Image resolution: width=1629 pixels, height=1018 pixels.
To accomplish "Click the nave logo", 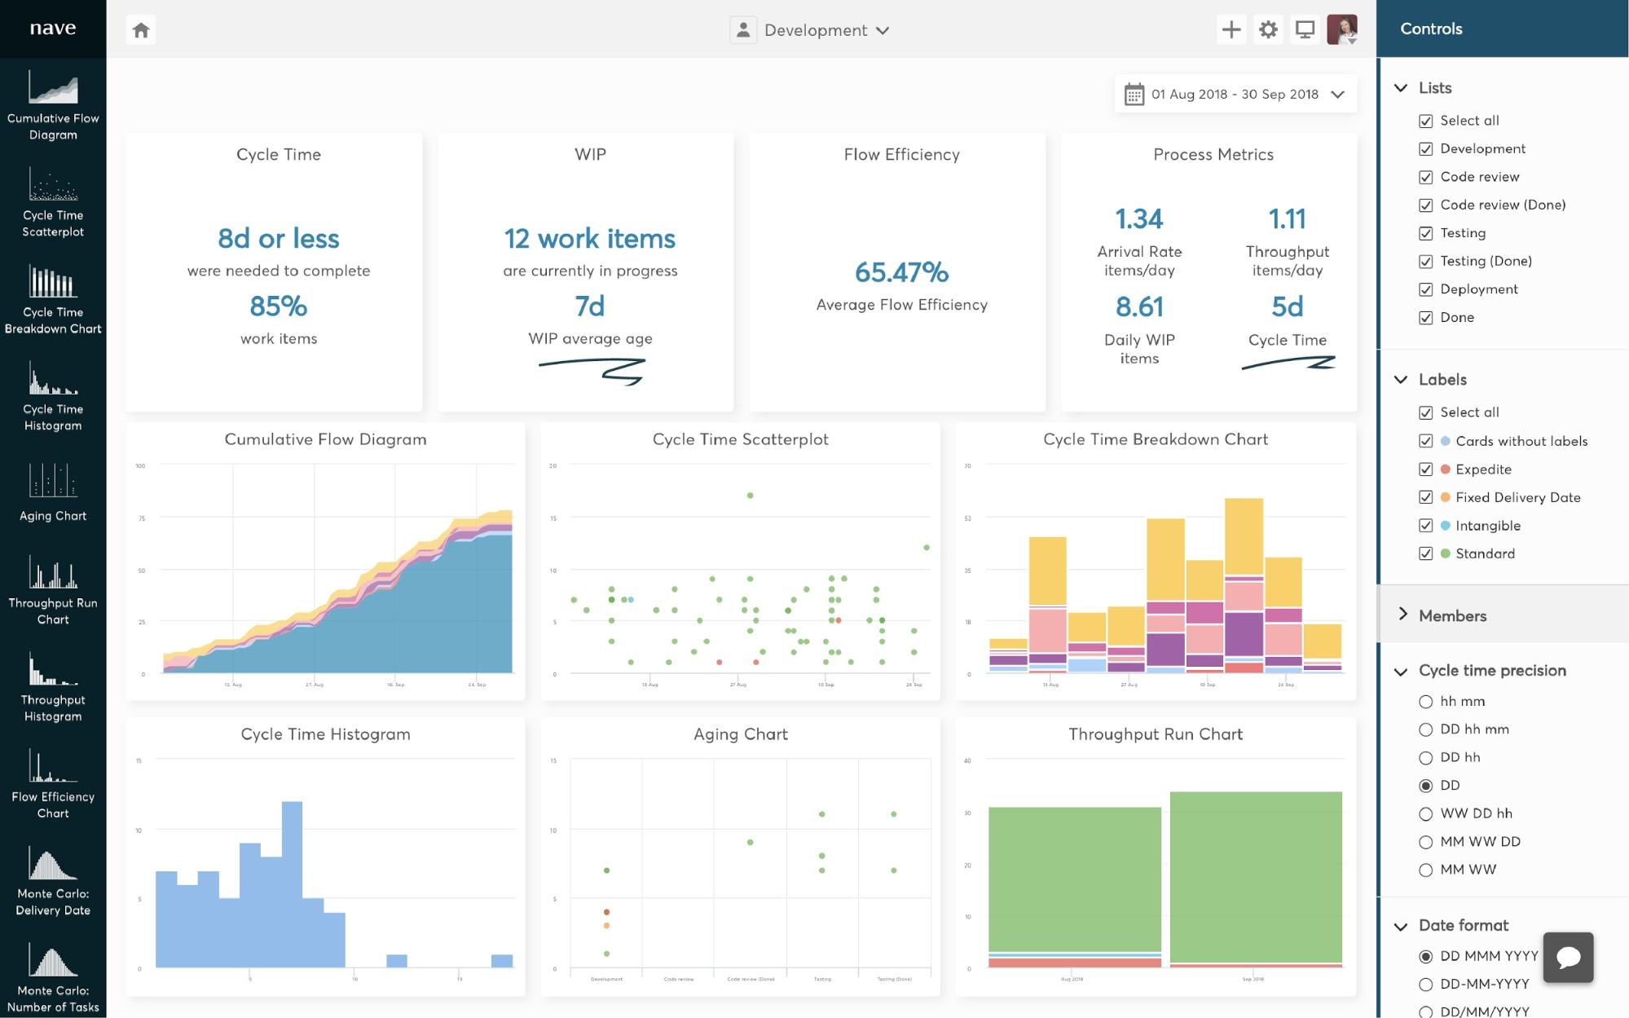I will coord(53,29).
